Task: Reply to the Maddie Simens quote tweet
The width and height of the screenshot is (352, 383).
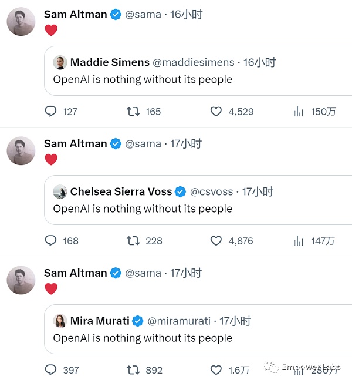Action: point(51,112)
